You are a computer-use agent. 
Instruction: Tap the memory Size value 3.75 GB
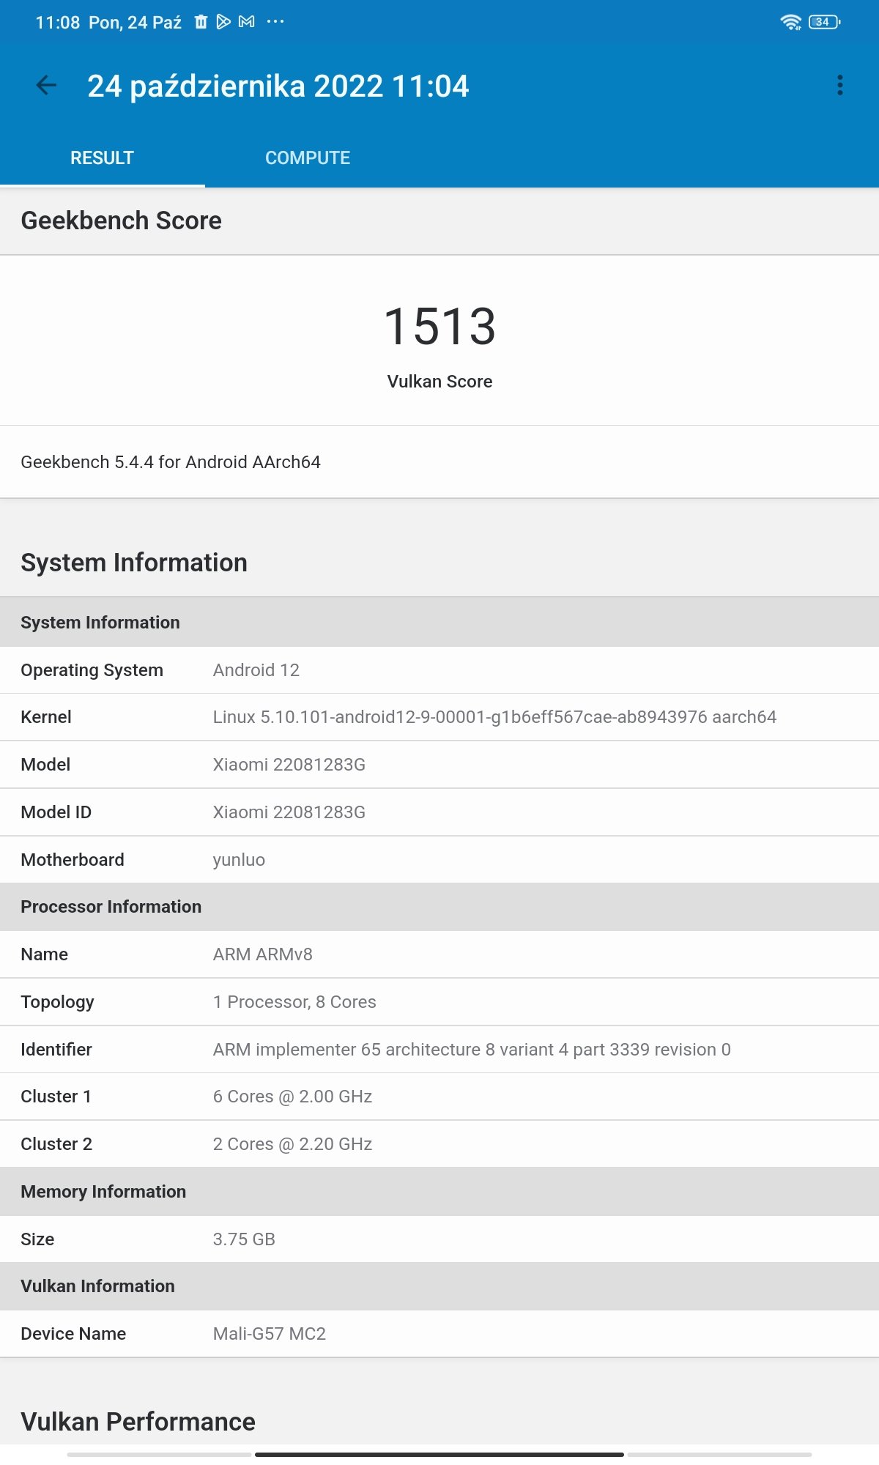pyautogui.click(x=244, y=1239)
